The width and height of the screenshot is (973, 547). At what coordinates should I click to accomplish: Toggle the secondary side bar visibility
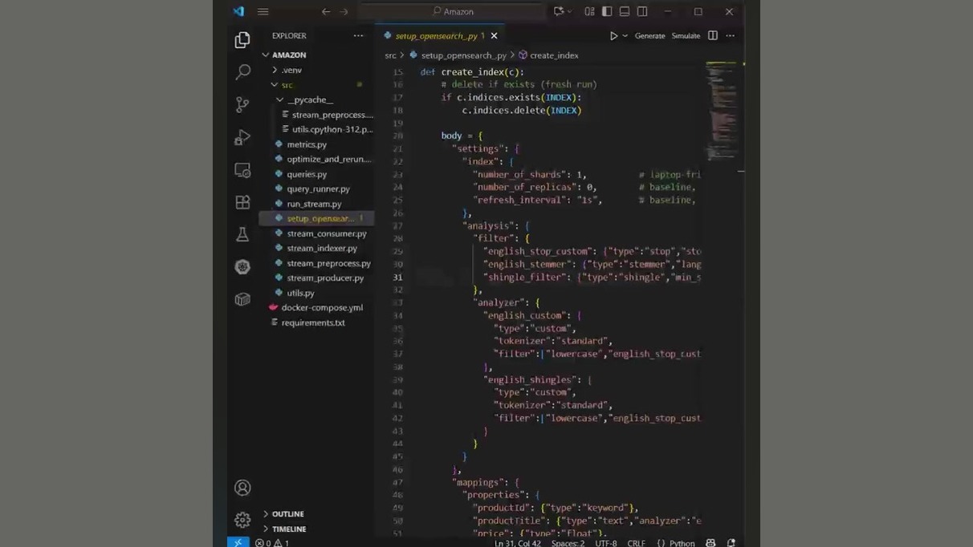click(x=642, y=11)
